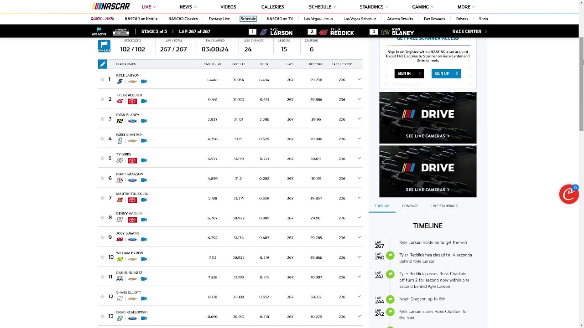This screenshot has height=328, width=584.
Task: Click the Not Active flag status icon
Action: click(99, 31)
